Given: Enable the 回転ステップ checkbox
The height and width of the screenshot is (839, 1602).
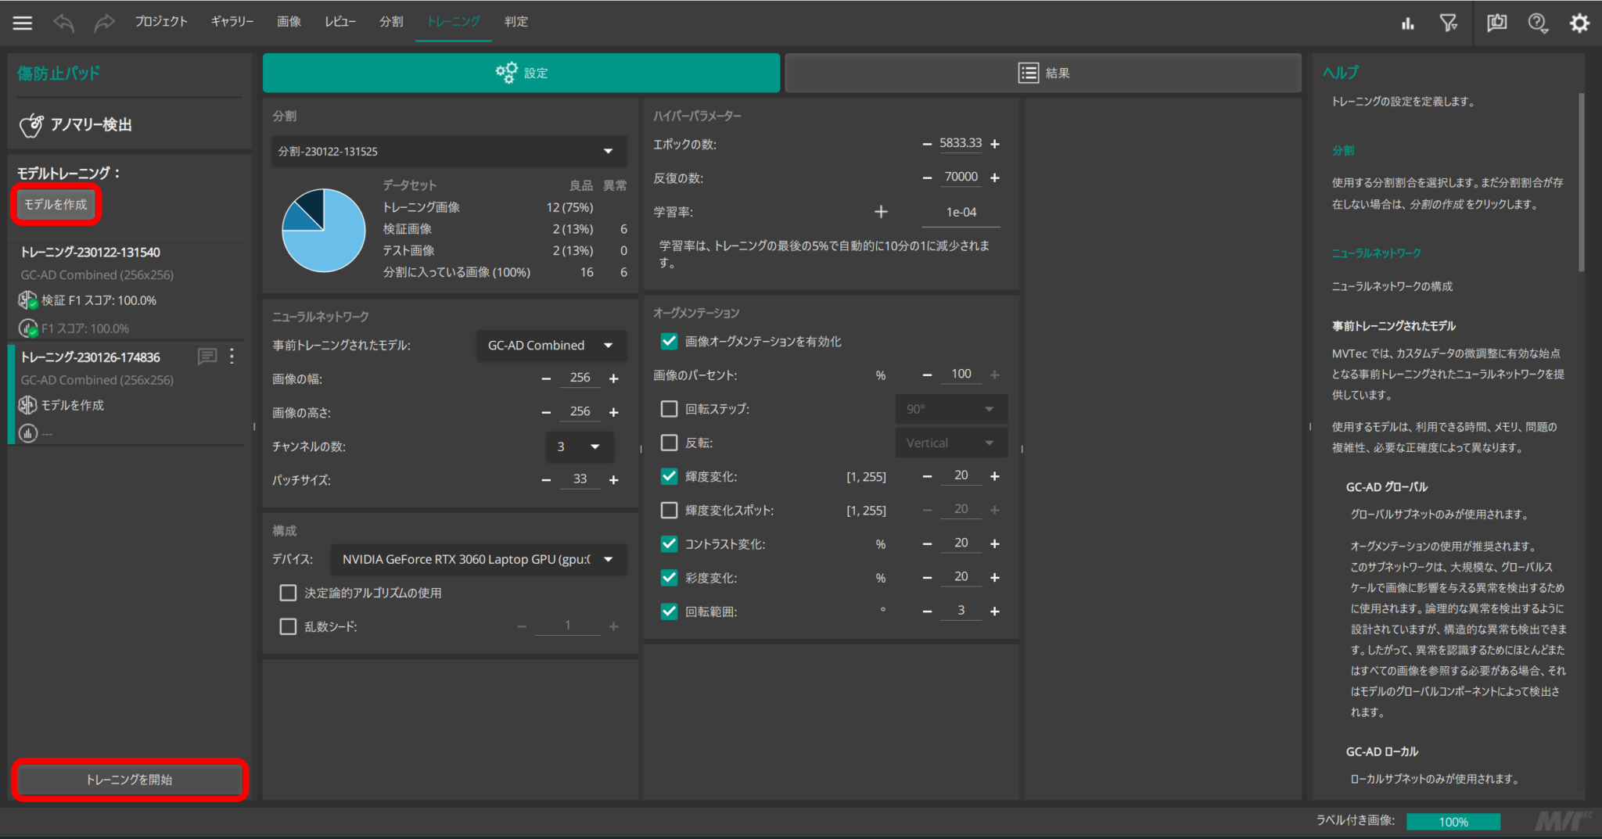Looking at the screenshot, I should coord(669,409).
